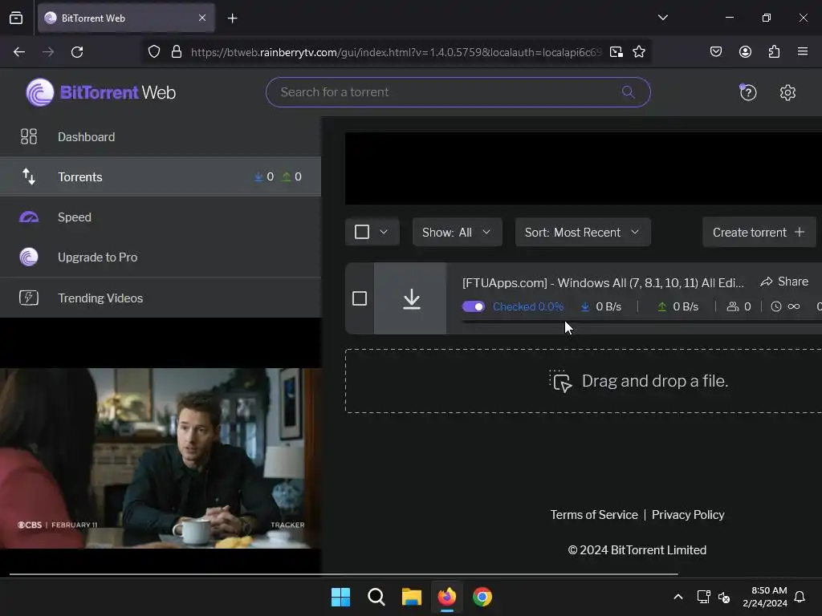
Task: Open the Firefox hamburger menu
Action: tap(802, 51)
